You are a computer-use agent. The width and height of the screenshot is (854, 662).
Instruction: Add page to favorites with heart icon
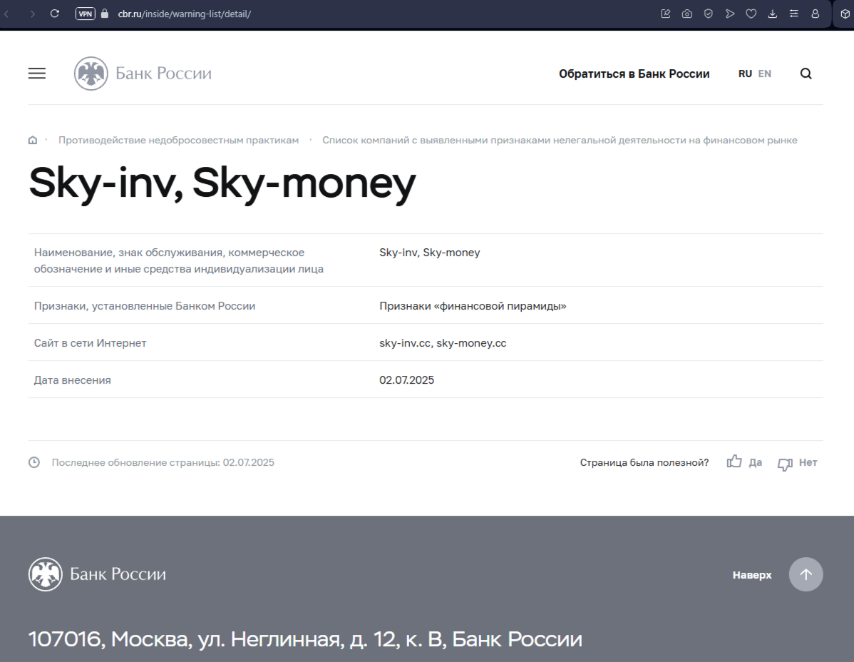tap(751, 14)
